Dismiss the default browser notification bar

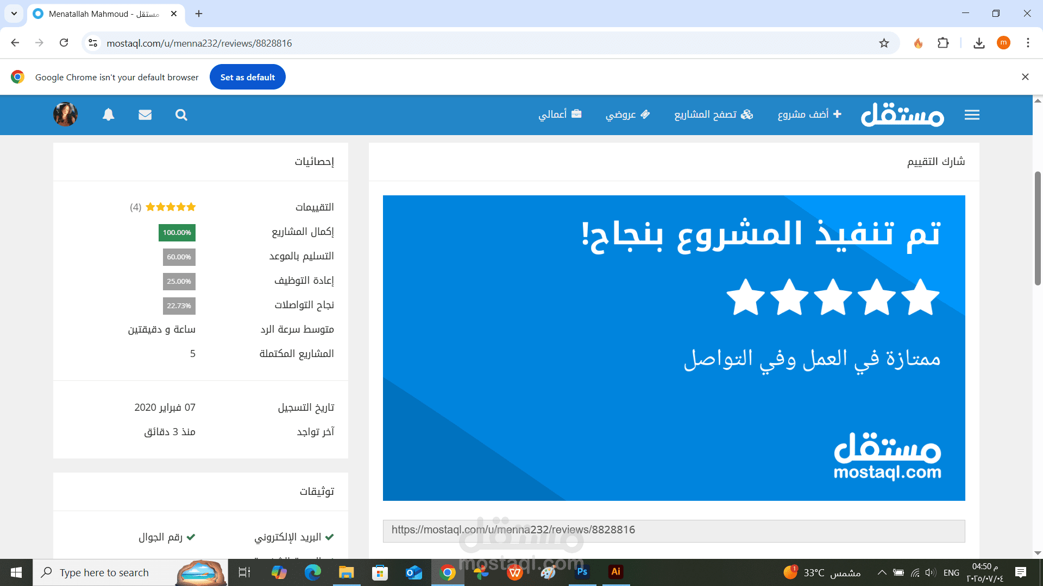coord(1025,77)
